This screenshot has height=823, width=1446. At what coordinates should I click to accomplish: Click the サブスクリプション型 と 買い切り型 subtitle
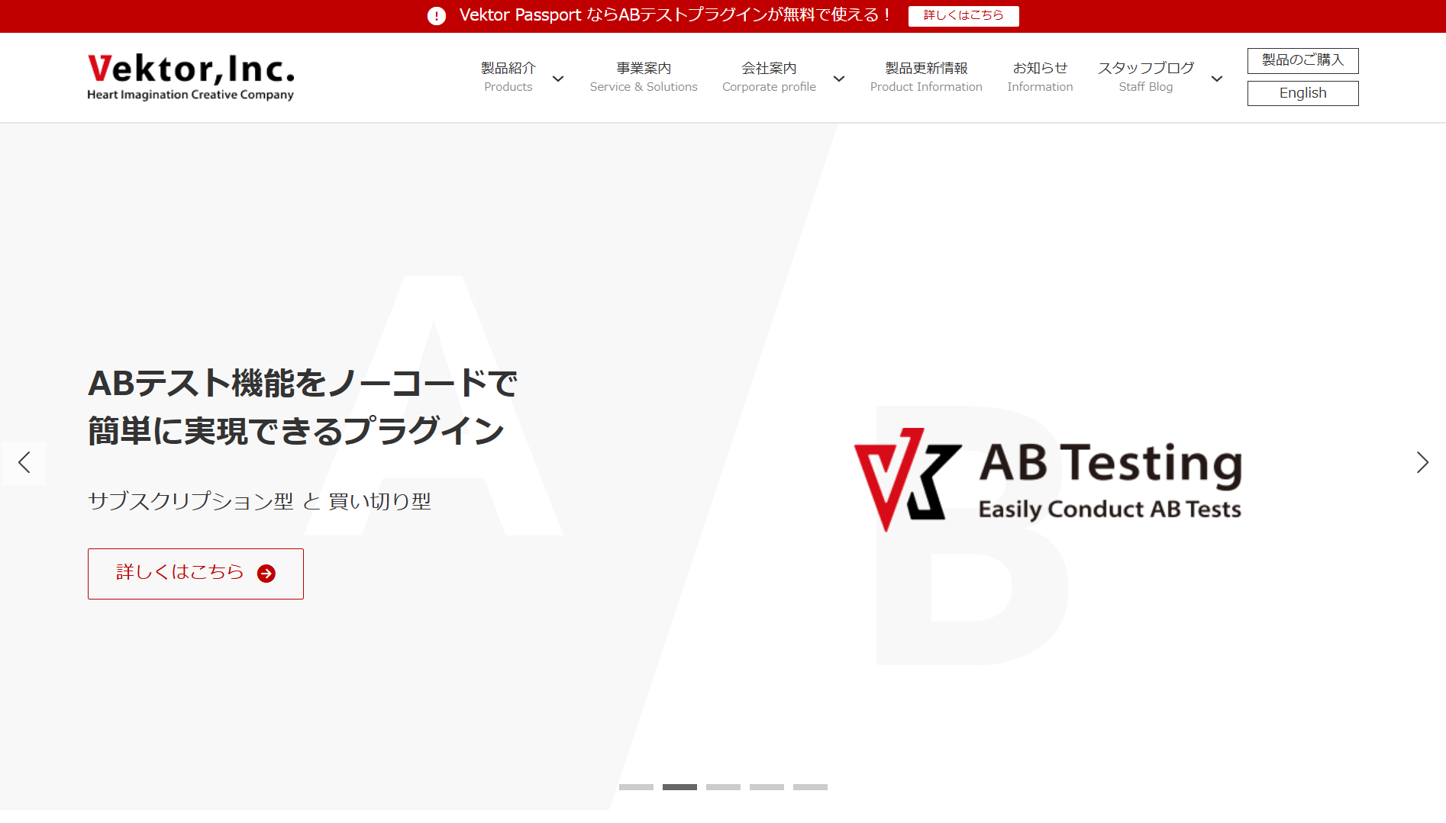tap(260, 501)
